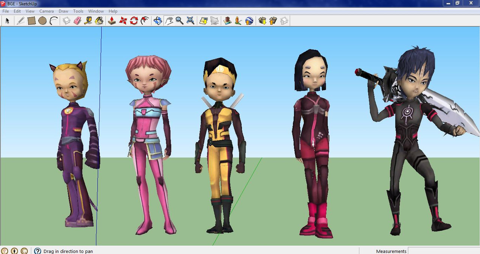Select the Tape Measure tool
Viewport: 480px width, 254px height.
88,21
